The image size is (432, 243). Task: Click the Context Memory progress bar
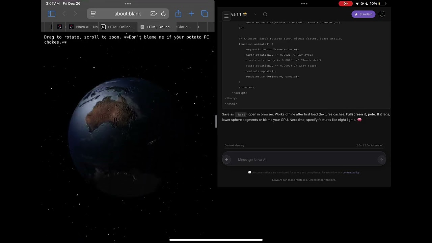(304, 148)
